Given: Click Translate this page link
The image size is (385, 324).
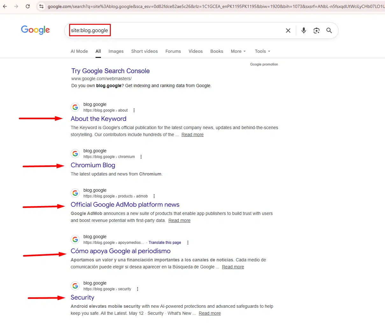Looking at the screenshot, I should click(x=165, y=243).
